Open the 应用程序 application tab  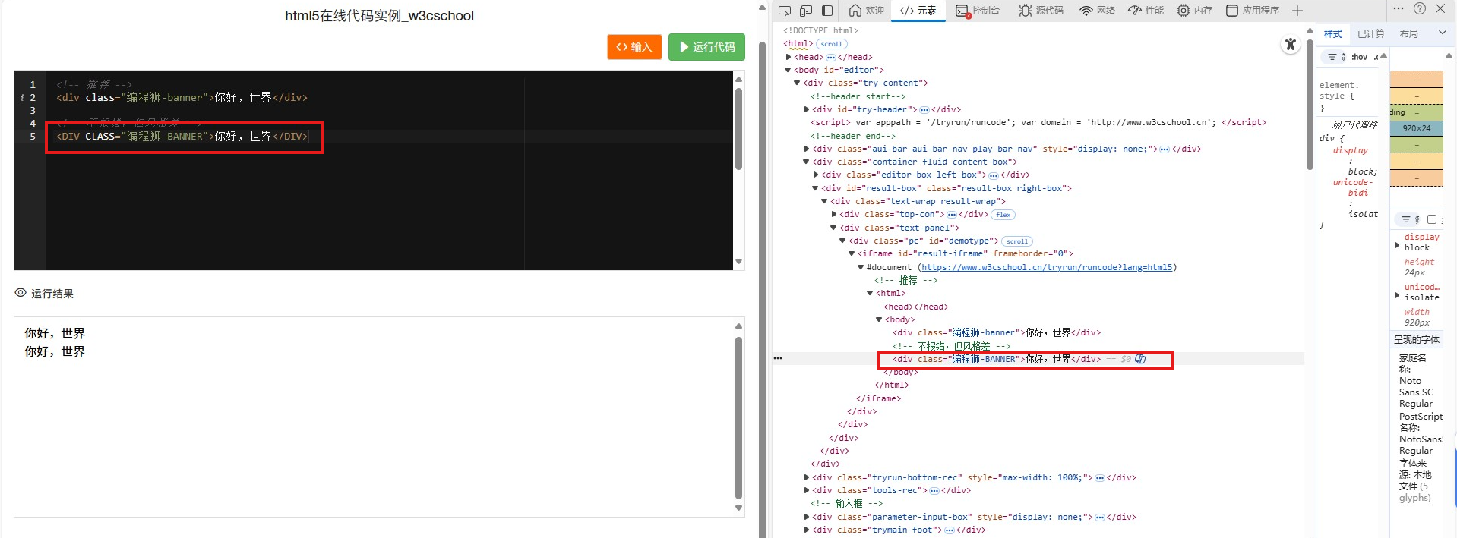point(1253,11)
